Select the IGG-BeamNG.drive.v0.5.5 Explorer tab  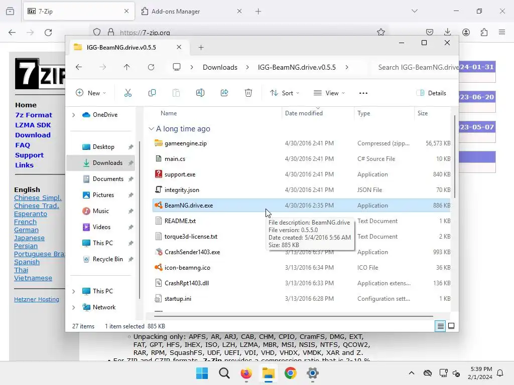coord(129,47)
